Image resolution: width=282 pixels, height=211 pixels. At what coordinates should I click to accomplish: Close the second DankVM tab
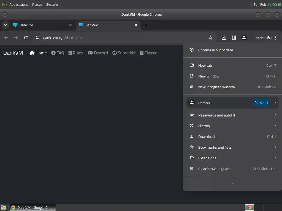(136, 25)
